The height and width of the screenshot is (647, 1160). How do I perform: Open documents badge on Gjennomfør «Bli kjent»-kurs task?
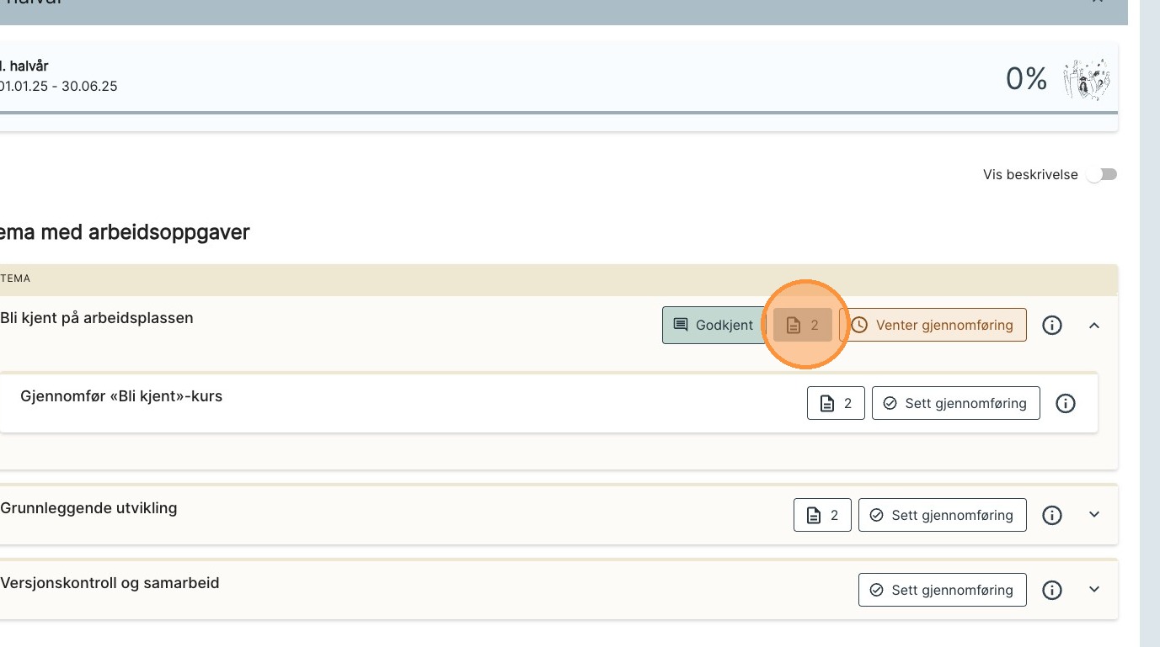(x=836, y=403)
